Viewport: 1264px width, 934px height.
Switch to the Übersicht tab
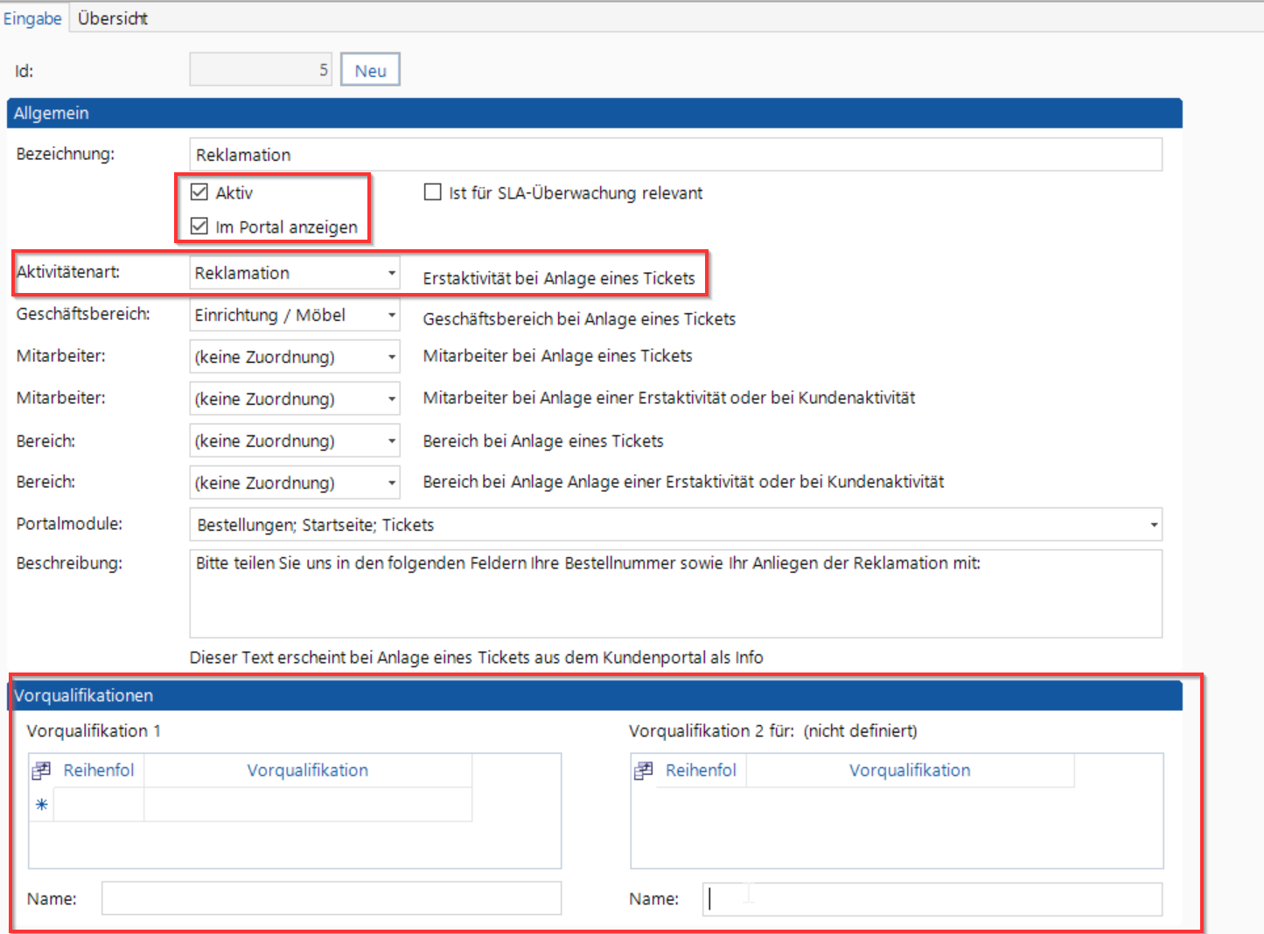click(x=113, y=18)
